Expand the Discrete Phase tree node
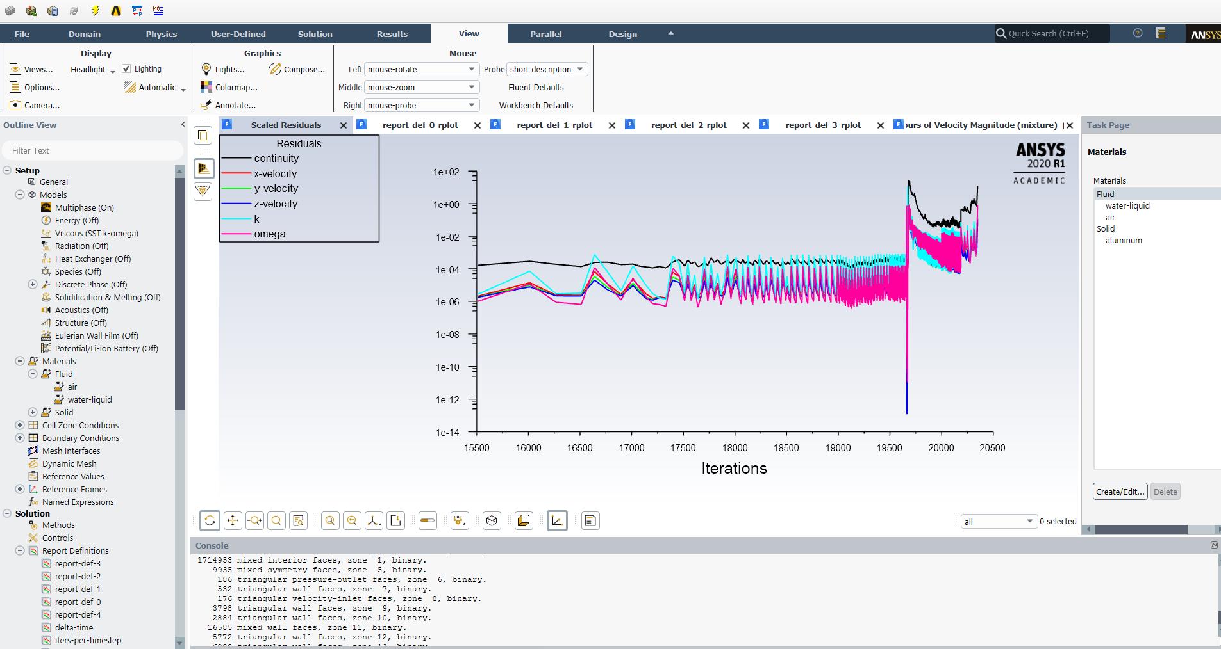 (x=33, y=284)
